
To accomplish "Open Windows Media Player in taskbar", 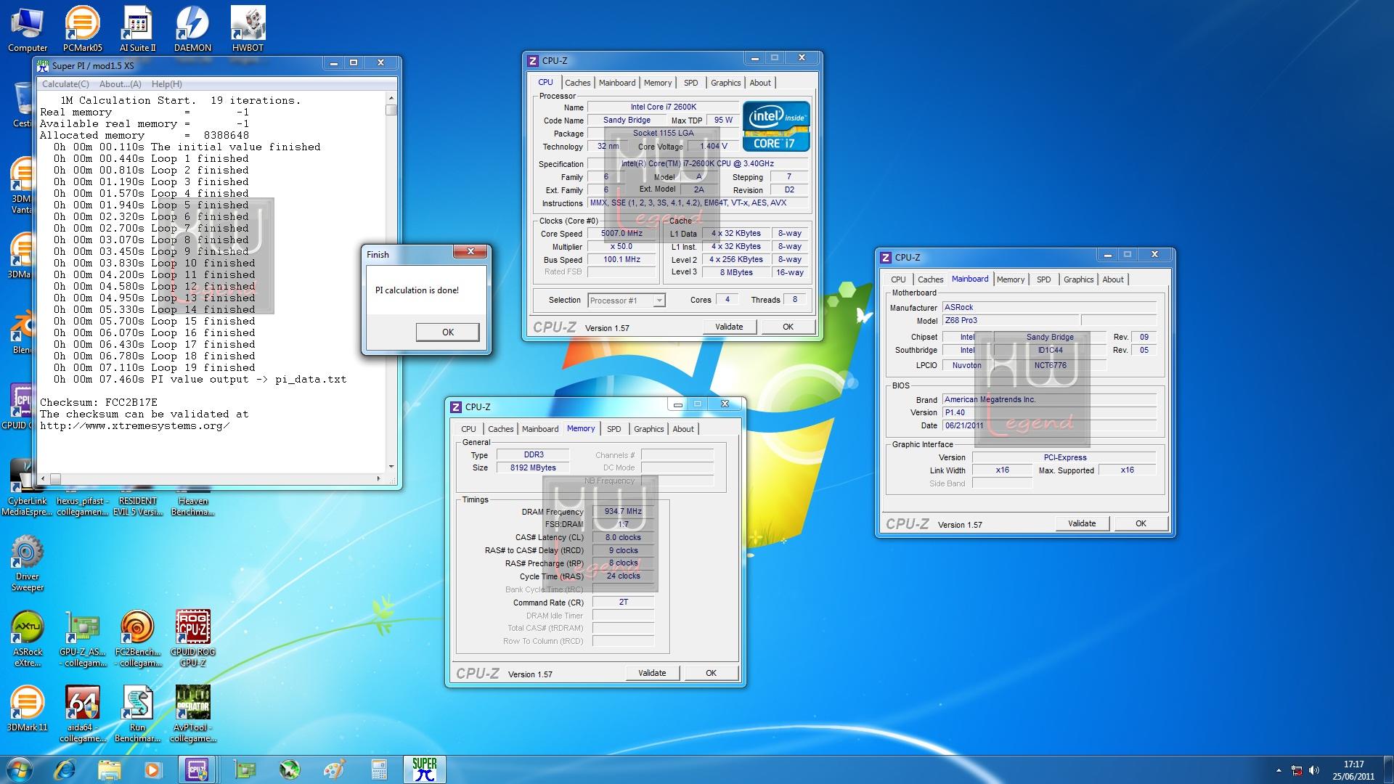I will (x=152, y=769).
